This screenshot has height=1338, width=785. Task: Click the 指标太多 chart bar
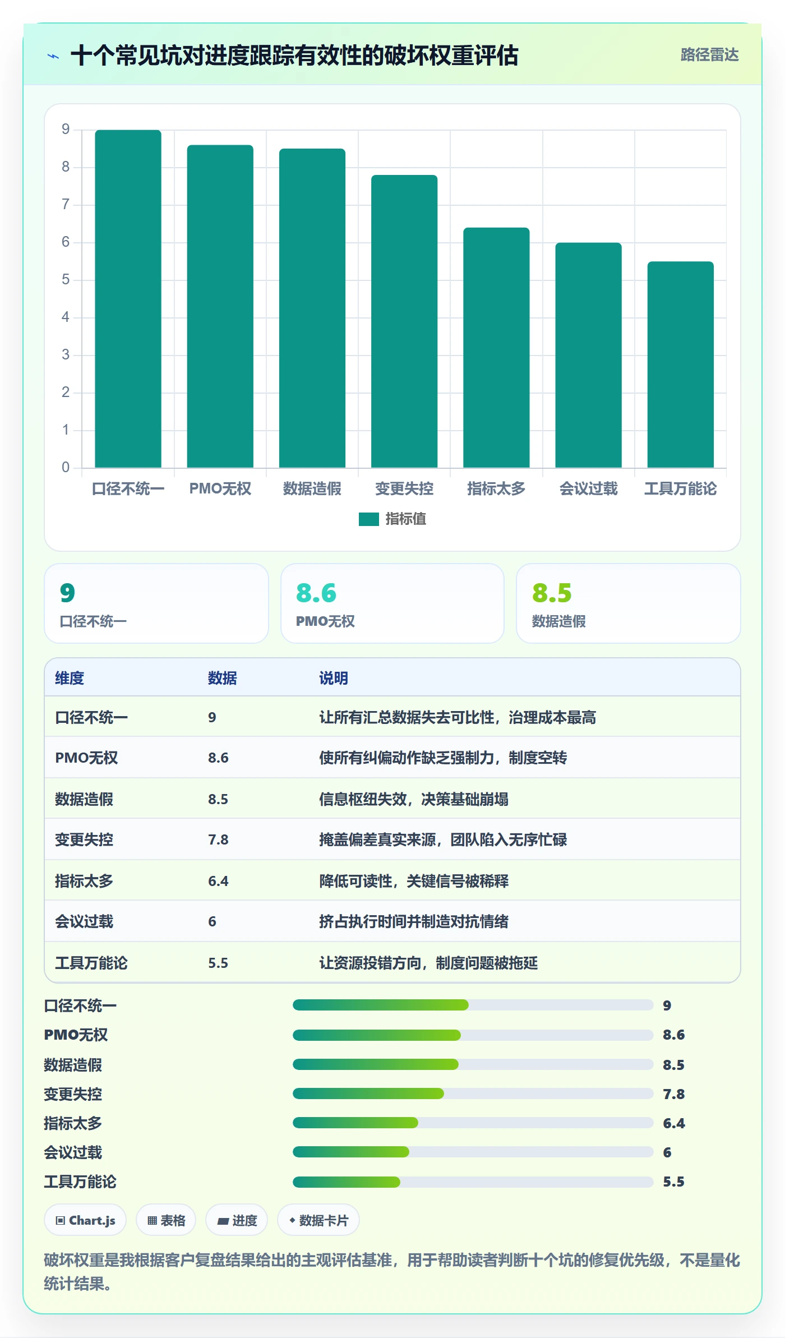[496, 348]
